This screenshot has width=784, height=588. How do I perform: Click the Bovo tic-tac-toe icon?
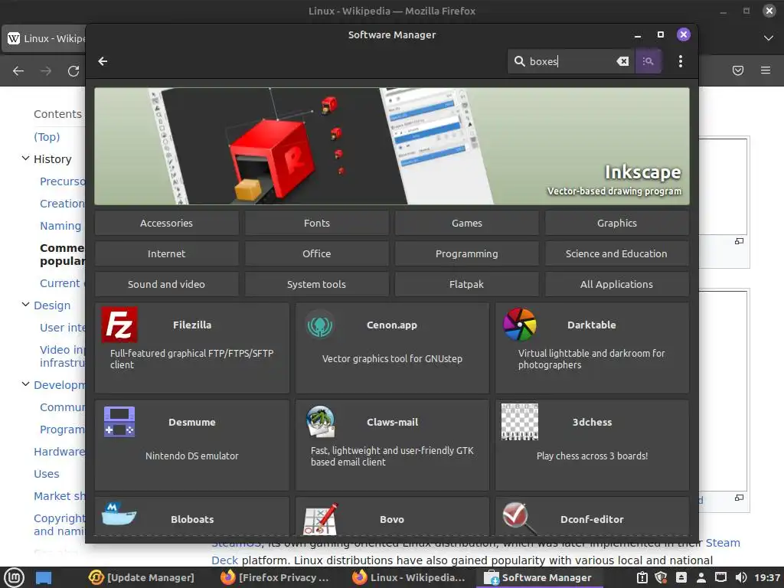320,519
